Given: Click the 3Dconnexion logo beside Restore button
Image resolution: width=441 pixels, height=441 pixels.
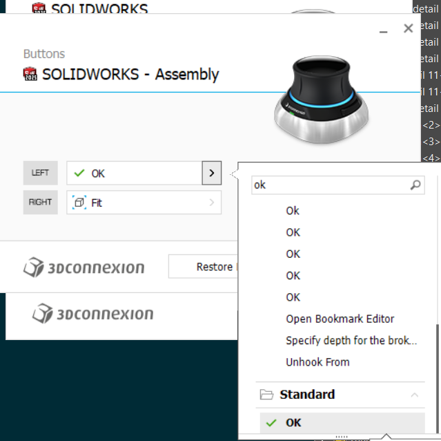Looking at the screenshot, I should click(x=84, y=268).
